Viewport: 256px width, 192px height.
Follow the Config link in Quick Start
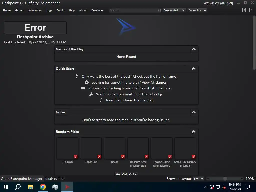tap(157, 94)
